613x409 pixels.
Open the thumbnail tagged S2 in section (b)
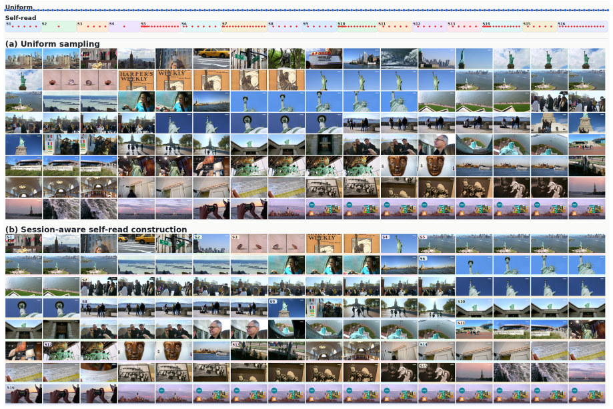click(211, 244)
